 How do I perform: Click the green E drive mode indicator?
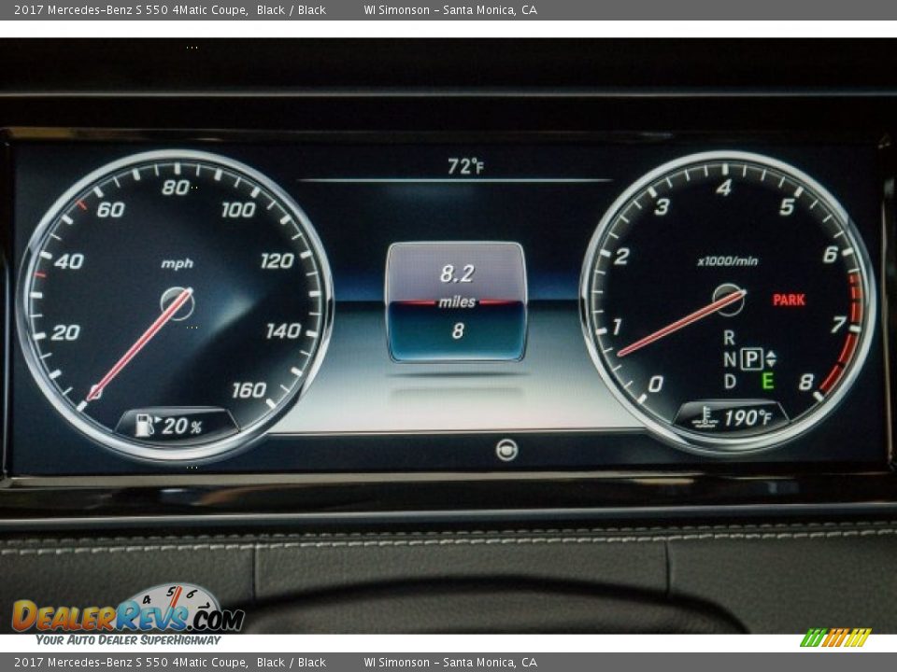point(767,381)
